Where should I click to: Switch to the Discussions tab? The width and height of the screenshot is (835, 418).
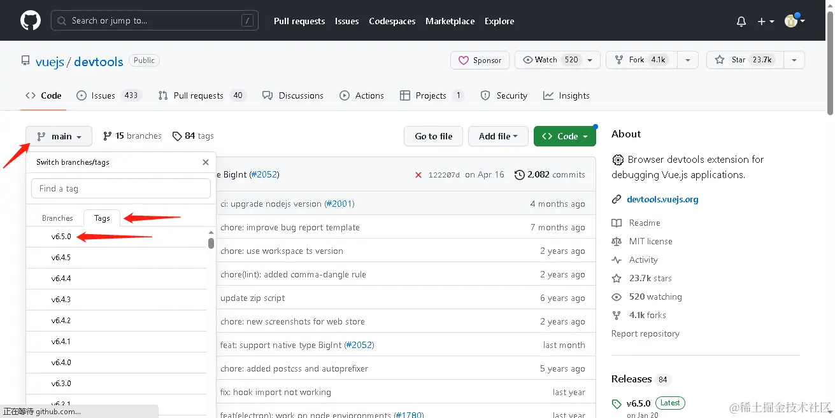(293, 95)
